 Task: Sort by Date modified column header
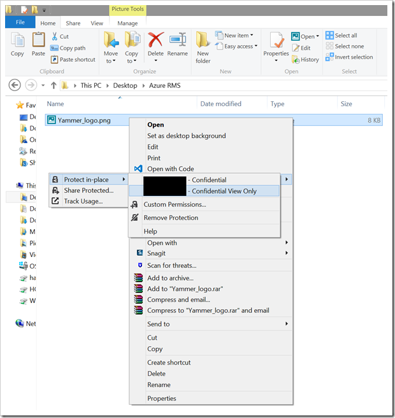[x=220, y=104]
